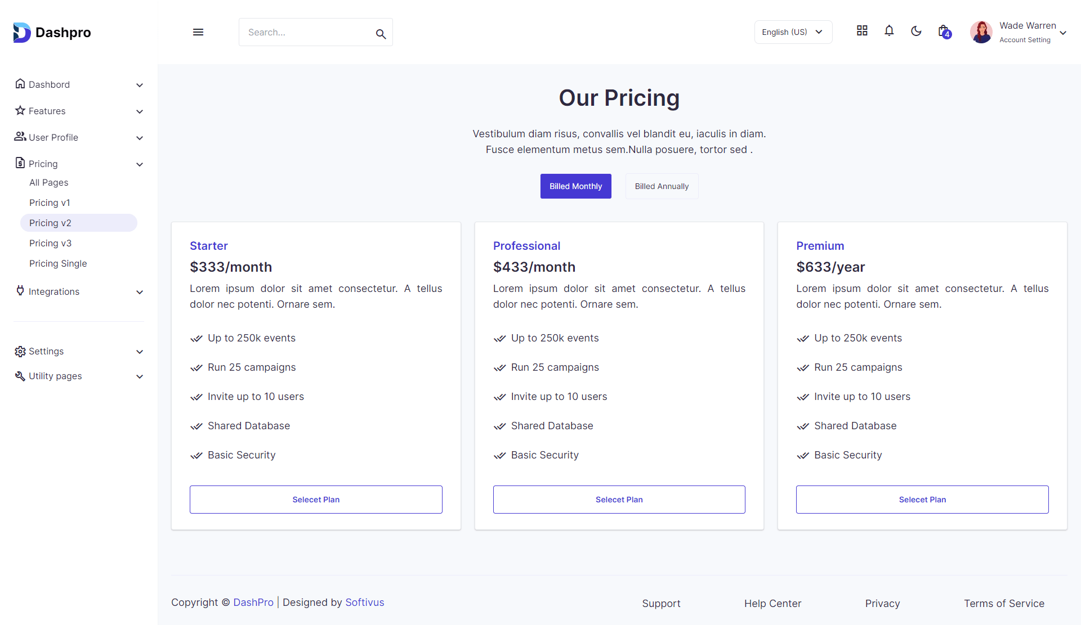This screenshot has width=1081, height=625.
Task: Switch to Billed Annually toggle
Action: pyautogui.click(x=660, y=186)
